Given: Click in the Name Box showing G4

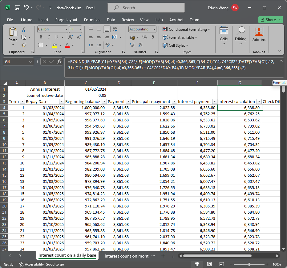Looking at the screenshot, I should (x=16, y=61).
